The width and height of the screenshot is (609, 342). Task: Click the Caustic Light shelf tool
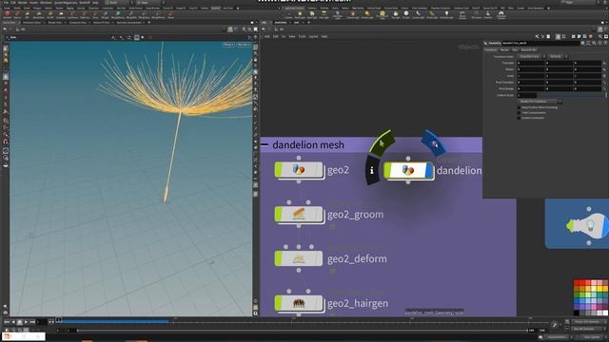(419, 15)
